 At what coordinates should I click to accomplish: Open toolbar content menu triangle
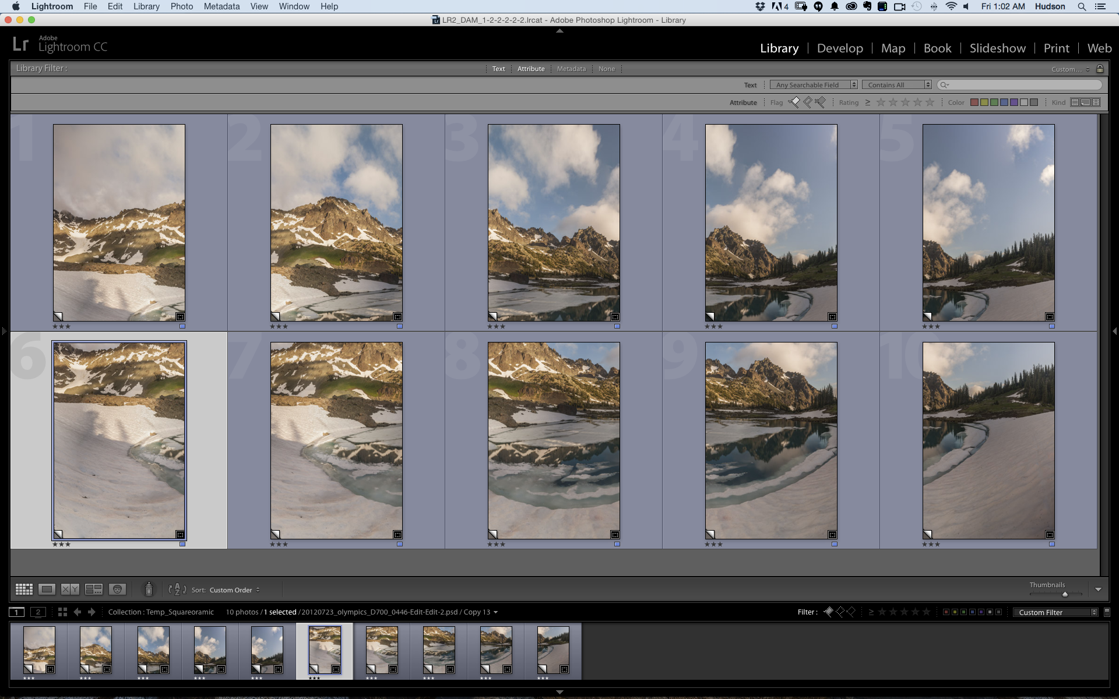[x=1098, y=589]
